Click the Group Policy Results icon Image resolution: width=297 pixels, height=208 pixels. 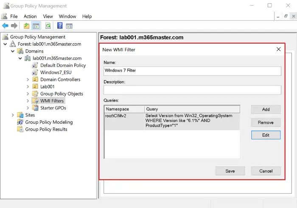pos(20,129)
